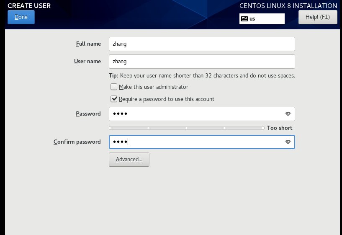
Task: Show password using eye icon in Password field
Action: point(288,114)
